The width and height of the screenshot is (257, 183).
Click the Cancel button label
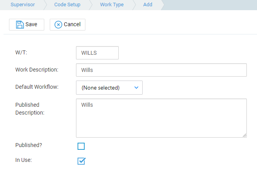pyautogui.click(x=72, y=24)
